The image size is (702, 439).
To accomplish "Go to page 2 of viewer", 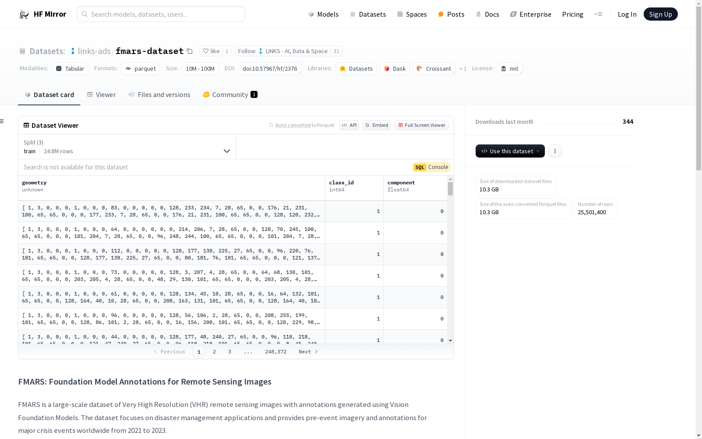I will coord(214,352).
